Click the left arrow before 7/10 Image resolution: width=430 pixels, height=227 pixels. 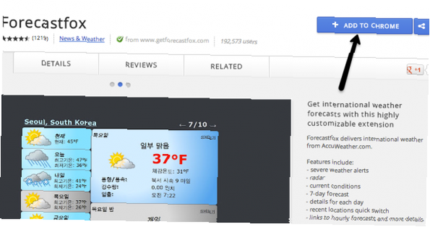coord(182,125)
